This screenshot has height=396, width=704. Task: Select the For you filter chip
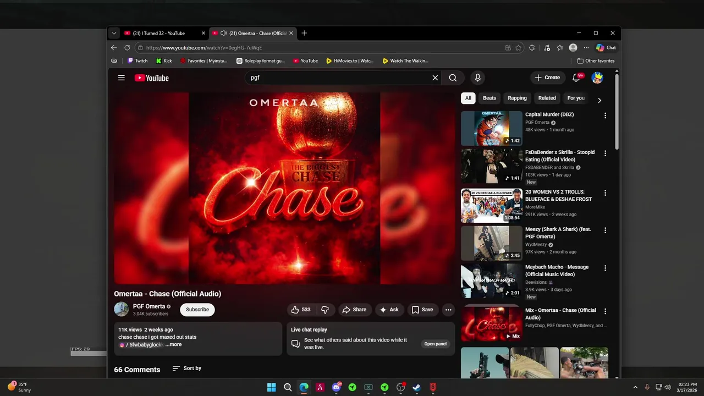pyautogui.click(x=576, y=98)
